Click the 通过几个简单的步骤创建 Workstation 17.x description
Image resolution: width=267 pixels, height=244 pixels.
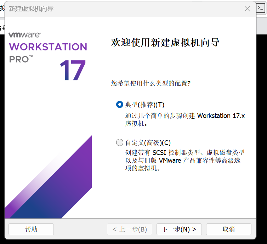click(x=185, y=120)
